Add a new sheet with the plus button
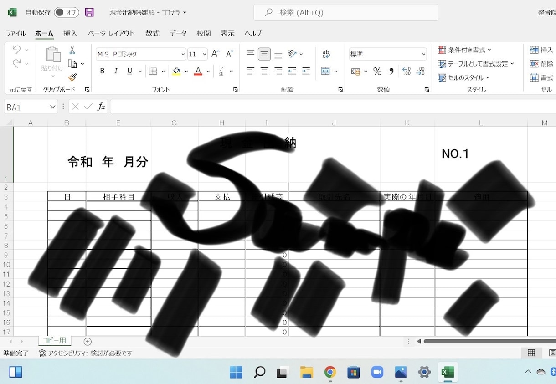The width and height of the screenshot is (556, 384). (x=88, y=341)
